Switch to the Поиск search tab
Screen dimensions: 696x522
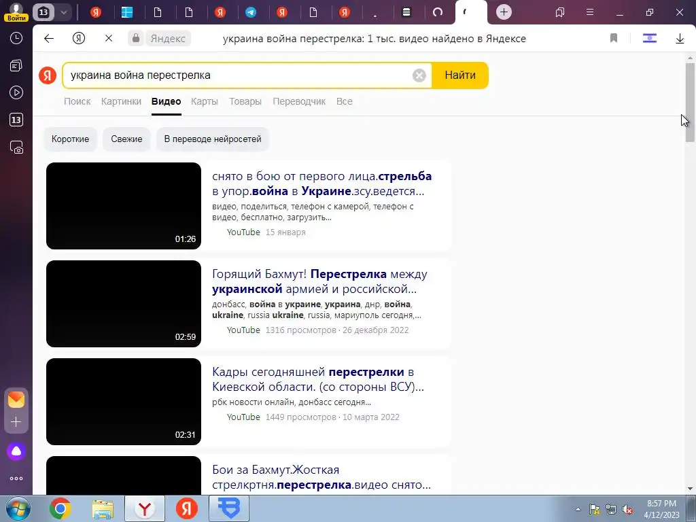77,102
